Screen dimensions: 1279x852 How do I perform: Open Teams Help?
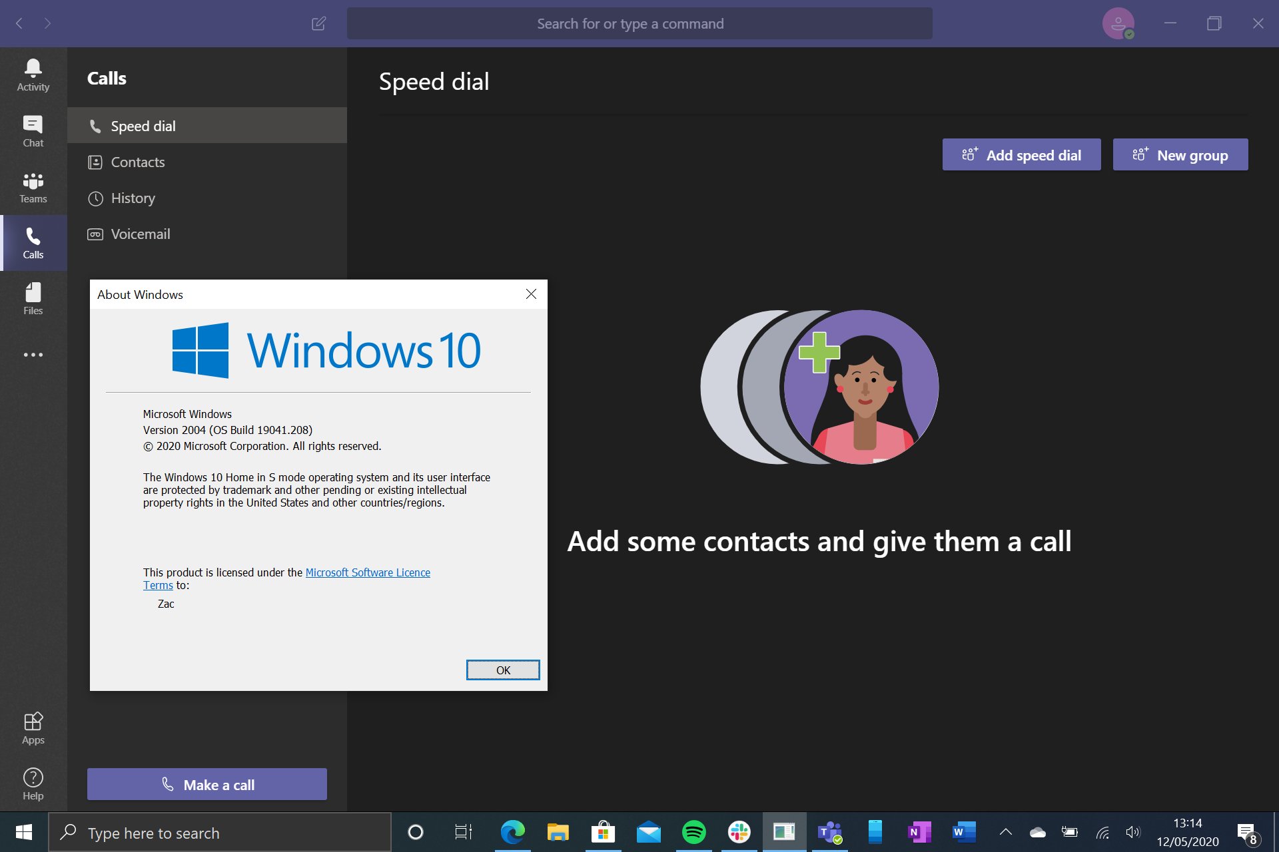pos(33,784)
